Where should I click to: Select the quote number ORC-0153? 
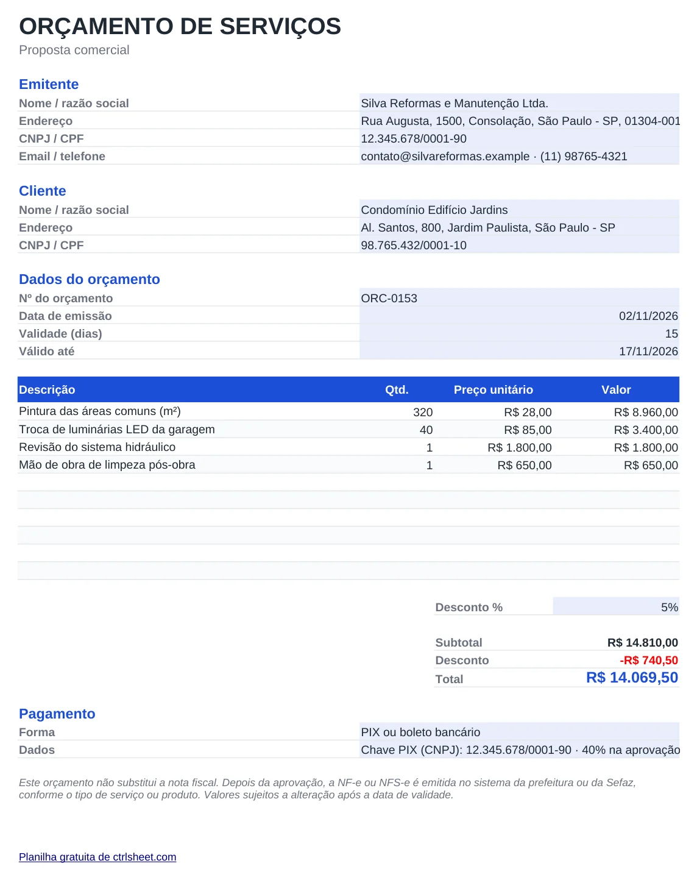(x=519, y=298)
